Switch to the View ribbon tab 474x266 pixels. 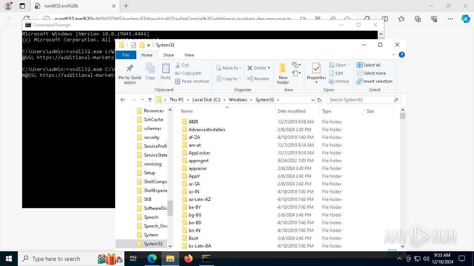[x=189, y=55]
